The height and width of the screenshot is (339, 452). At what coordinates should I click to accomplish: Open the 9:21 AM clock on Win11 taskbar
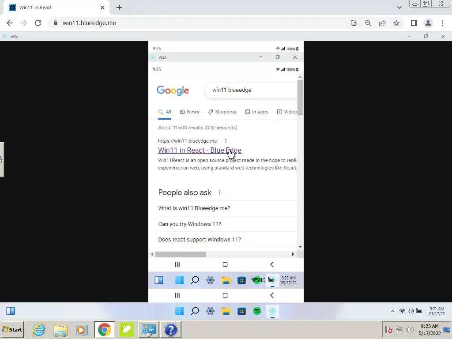point(437,311)
